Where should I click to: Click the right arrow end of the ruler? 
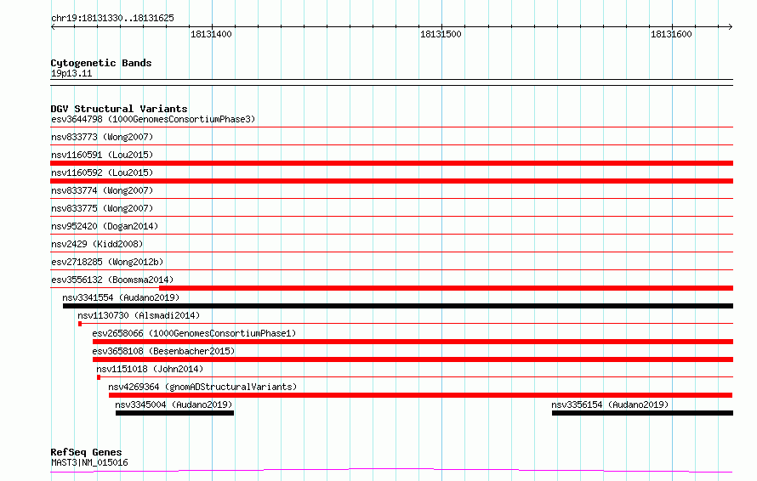(x=730, y=27)
